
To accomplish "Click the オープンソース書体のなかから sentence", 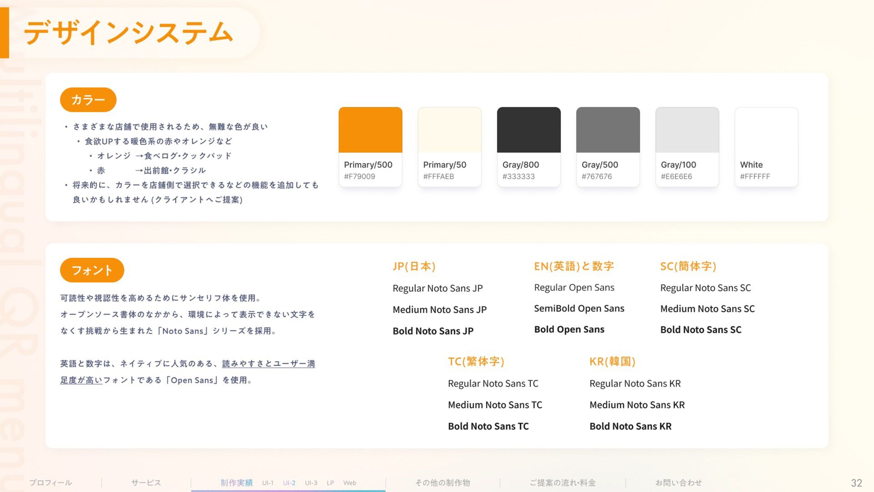I will coord(188,314).
